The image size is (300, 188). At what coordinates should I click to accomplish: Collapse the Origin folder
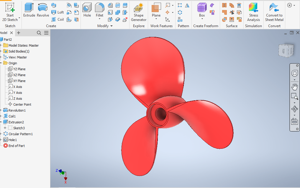tap(1, 63)
